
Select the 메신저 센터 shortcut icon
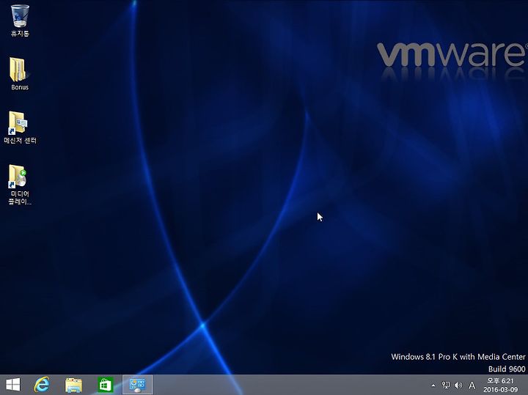click(x=20, y=128)
